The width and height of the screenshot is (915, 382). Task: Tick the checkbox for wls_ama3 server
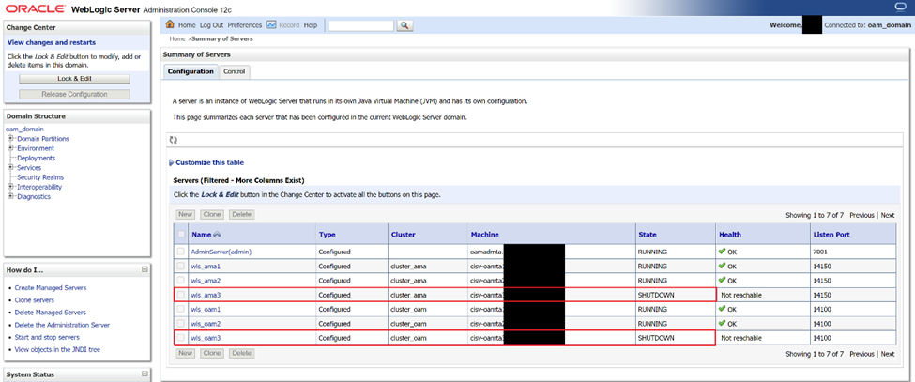[180, 295]
